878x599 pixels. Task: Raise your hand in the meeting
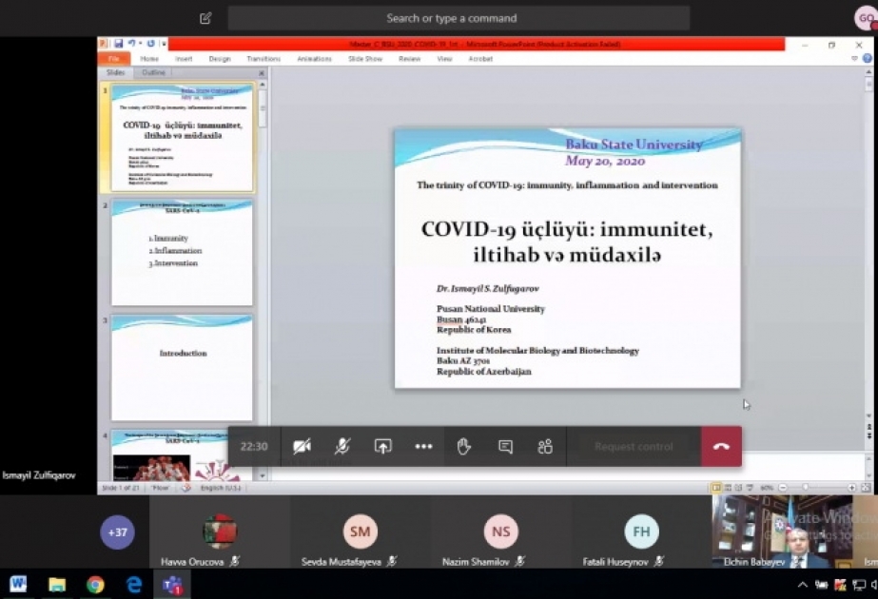(463, 446)
